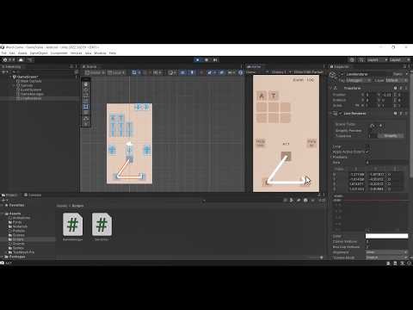
Task: Select the Scripts folder in Project tree
Action: pyautogui.click(x=18, y=239)
